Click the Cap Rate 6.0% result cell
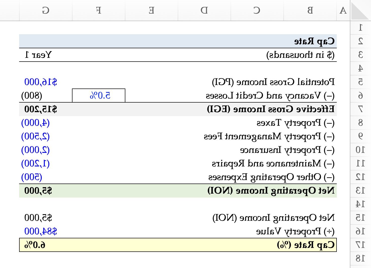Viewport: 371px width, 268px height. (35, 245)
